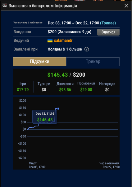The width and height of the screenshot is (132, 187).
Task: Click the Холдем & 1 більше text
Action: [65, 49]
